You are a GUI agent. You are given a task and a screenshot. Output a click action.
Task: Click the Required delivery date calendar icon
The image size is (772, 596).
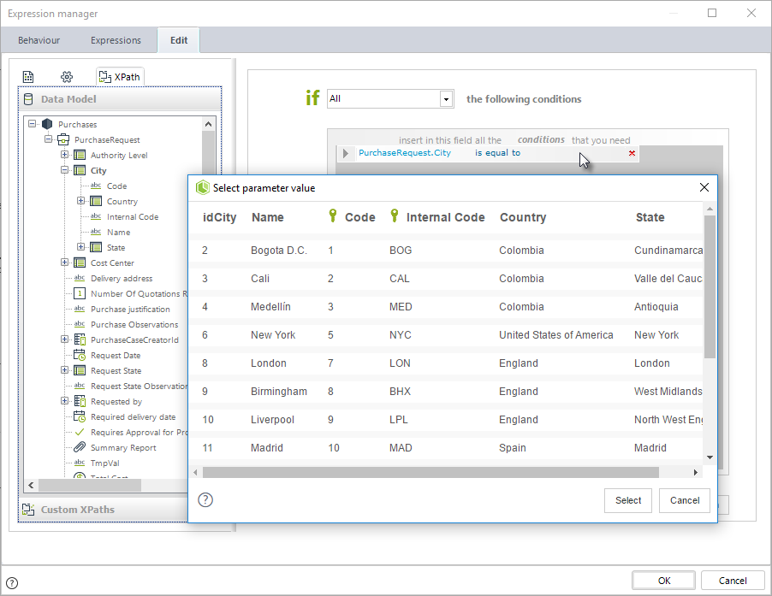click(x=80, y=416)
